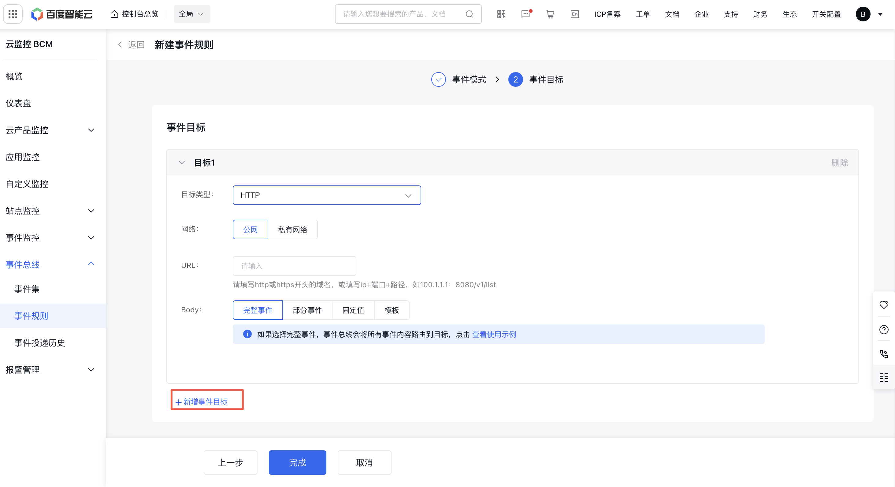895x487 pixels.
Task: Open 财务 in top bar
Action: 760,14
